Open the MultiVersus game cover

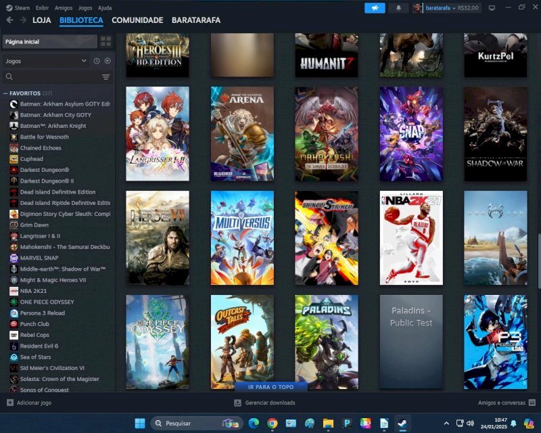242,238
